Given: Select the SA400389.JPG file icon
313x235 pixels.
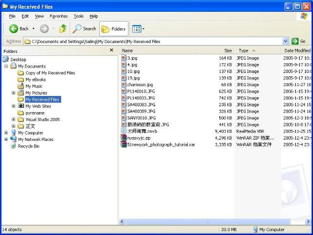Looking at the screenshot, I should tap(124, 111).
